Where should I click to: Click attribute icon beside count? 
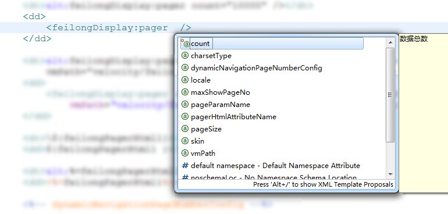tap(186, 44)
